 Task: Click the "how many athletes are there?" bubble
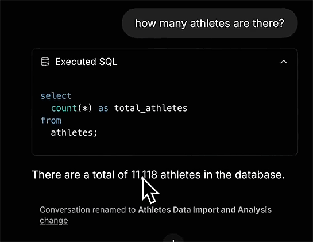(210, 23)
